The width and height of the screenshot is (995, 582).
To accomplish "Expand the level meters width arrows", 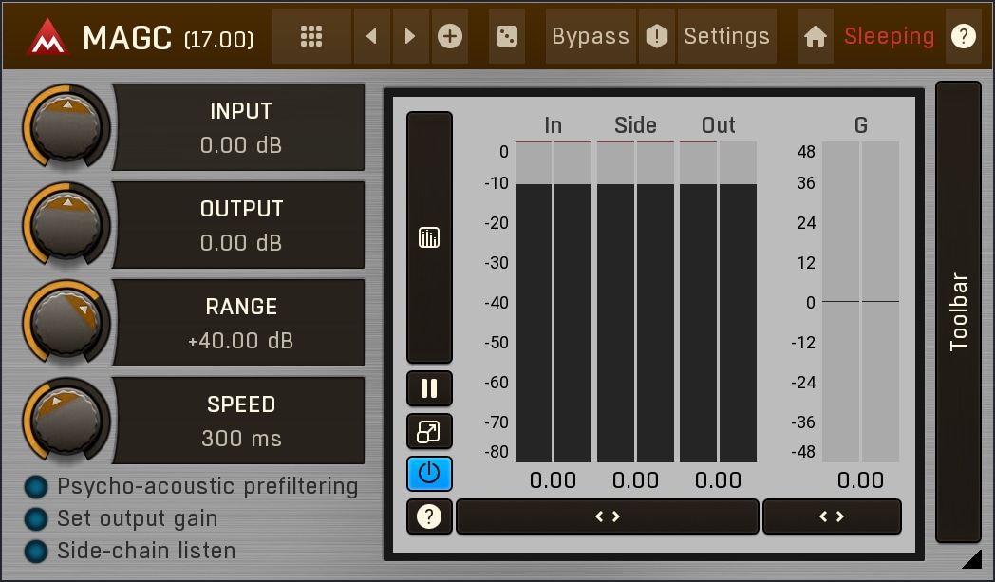I will 608,516.
